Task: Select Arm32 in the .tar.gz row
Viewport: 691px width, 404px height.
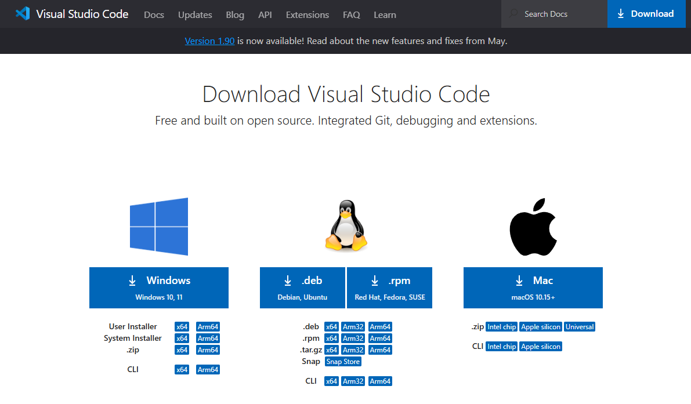Action: coord(353,350)
